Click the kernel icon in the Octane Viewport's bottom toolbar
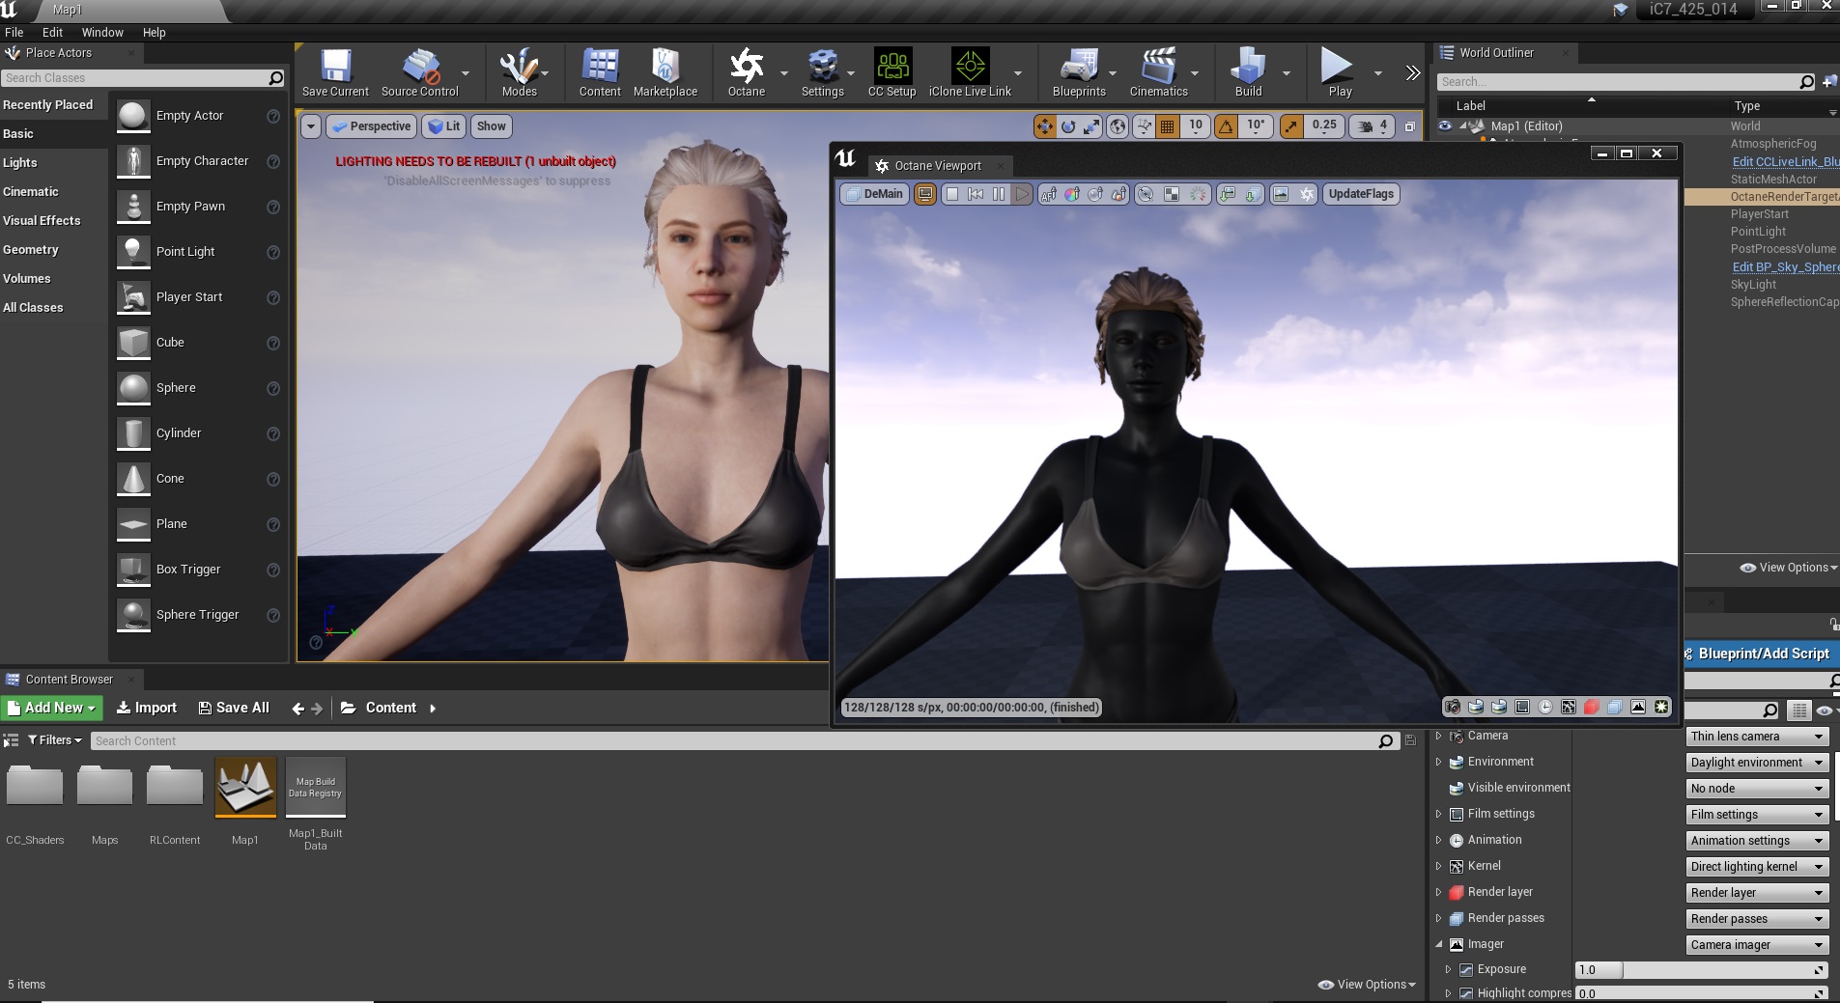Screen dimensions: 1840x1003 (x=1569, y=707)
